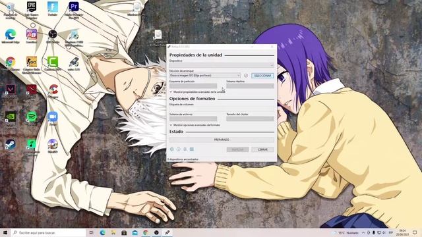Open the Mail app on the taskbar
This screenshot has width=422, height=237.
[x=135, y=232]
